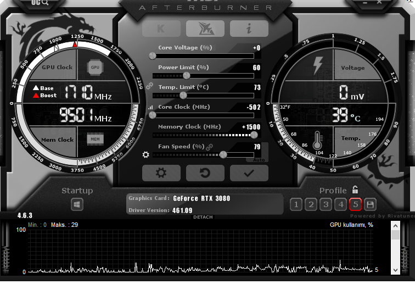Toggle the fan Auto button
415x284 pixels.
[x=259, y=160]
